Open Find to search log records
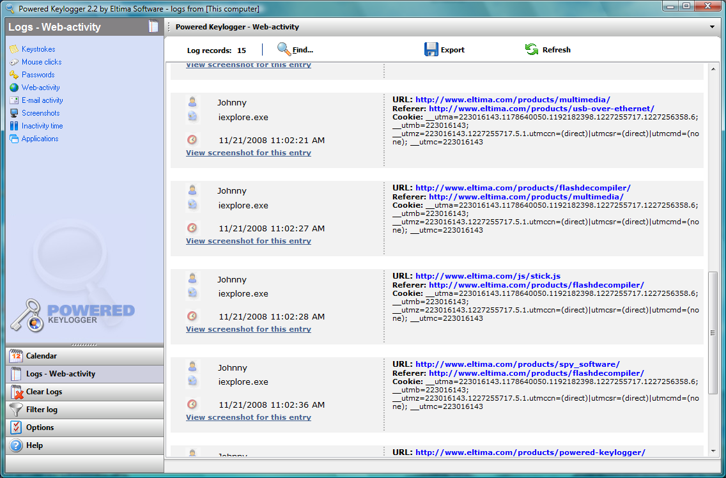This screenshot has width=726, height=478. 295,50
